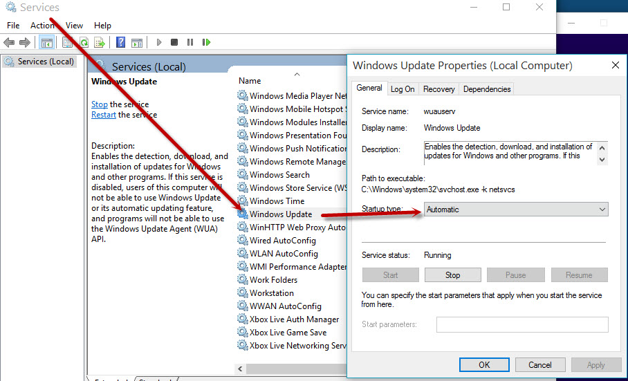
Task: Click the Cancel button
Action: coord(540,365)
